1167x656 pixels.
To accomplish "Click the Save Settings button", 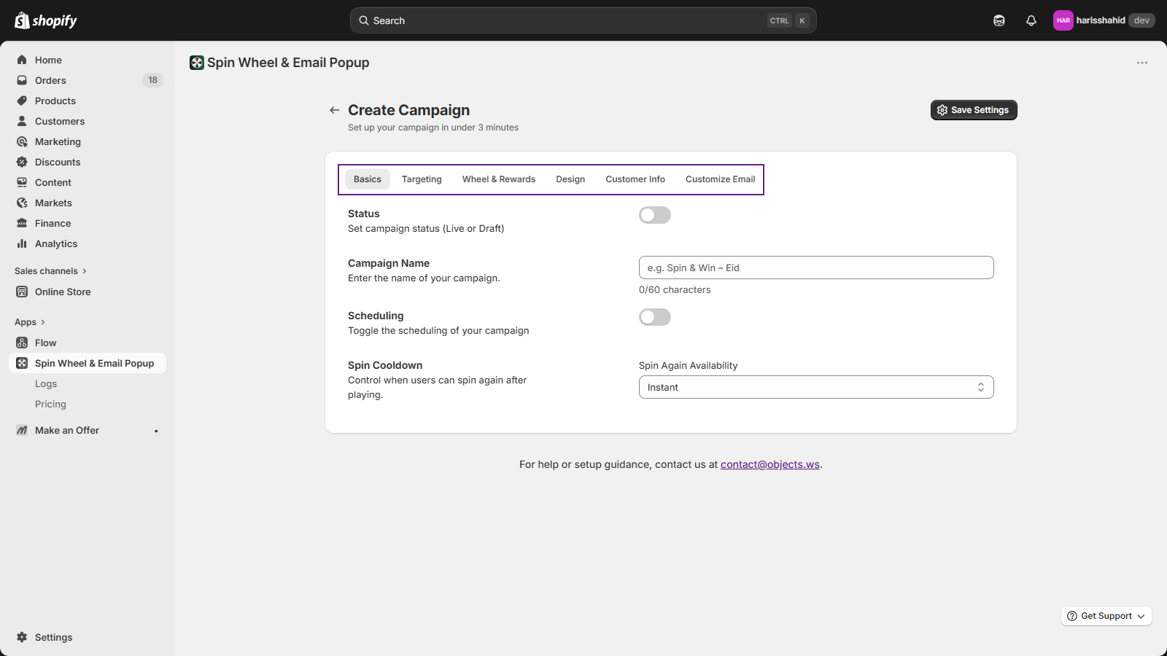I will (974, 110).
